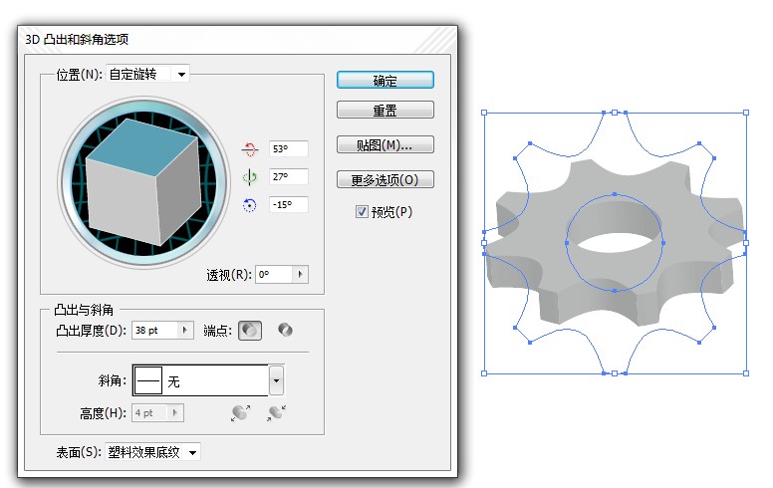
Task: Open the 表面 surface shading dropdown
Action: (x=193, y=452)
